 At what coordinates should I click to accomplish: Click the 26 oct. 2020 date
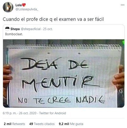28,113
